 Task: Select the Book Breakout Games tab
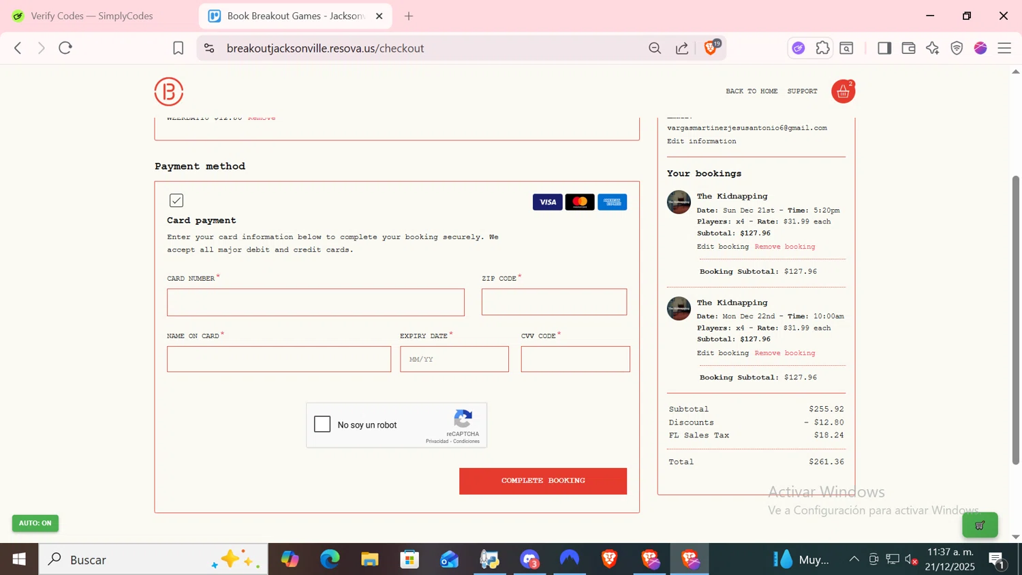[x=296, y=16]
